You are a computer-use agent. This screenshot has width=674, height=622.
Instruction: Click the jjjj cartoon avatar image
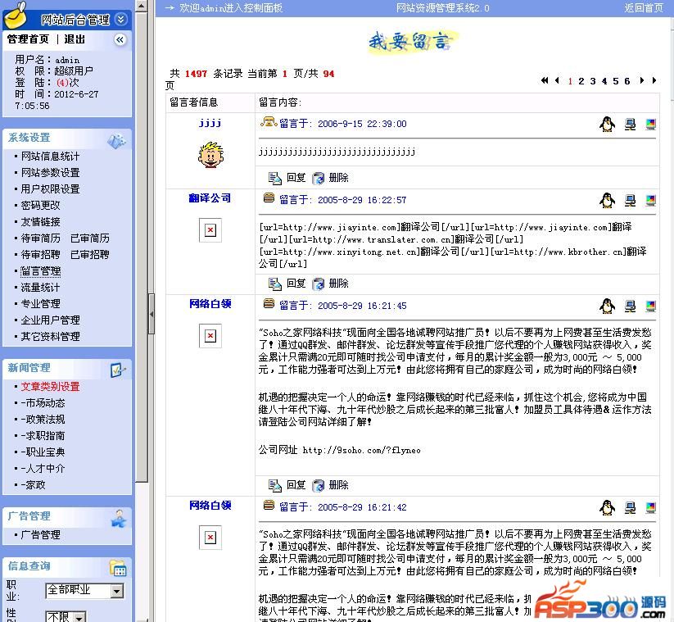(210, 154)
